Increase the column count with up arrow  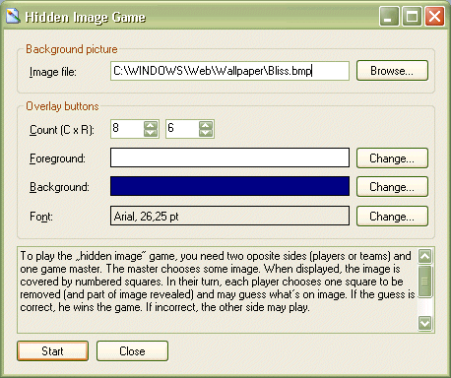click(151, 125)
